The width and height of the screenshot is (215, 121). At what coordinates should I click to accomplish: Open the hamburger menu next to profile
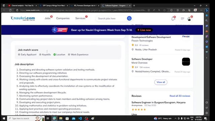(x=182, y=18)
